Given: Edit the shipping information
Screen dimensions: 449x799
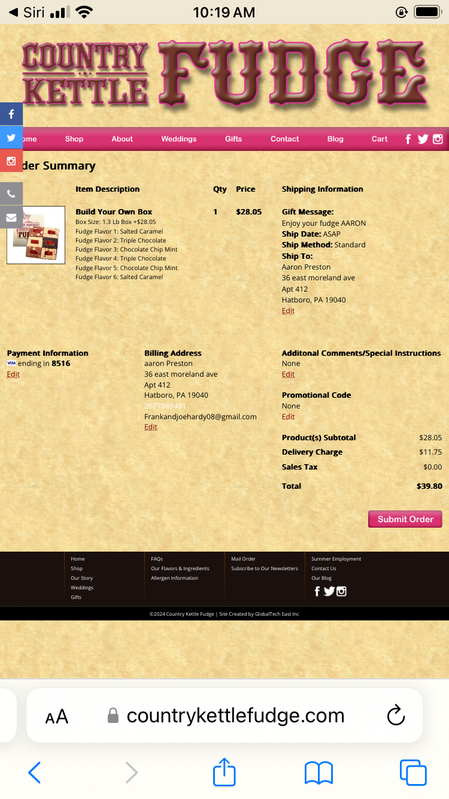Looking at the screenshot, I should pos(288,311).
